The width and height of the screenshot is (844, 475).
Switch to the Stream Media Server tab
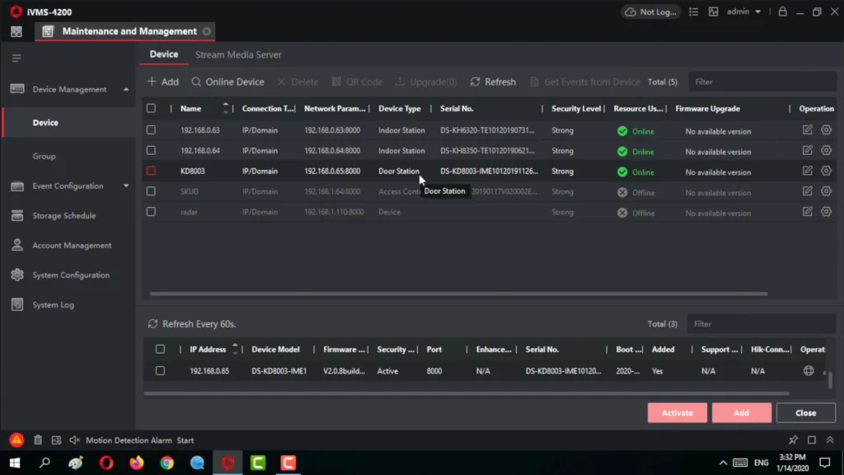coord(238,54)
